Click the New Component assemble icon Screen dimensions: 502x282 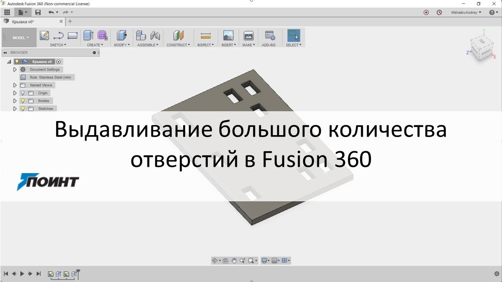click(x=141, y=36)
